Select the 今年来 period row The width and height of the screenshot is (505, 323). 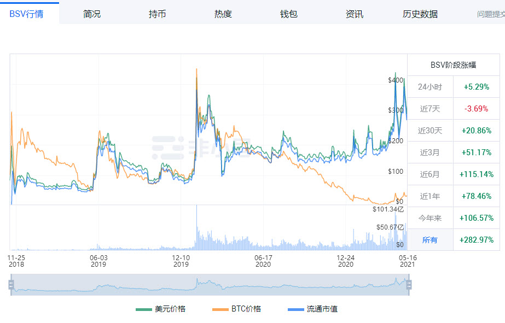tap(429, 218)
